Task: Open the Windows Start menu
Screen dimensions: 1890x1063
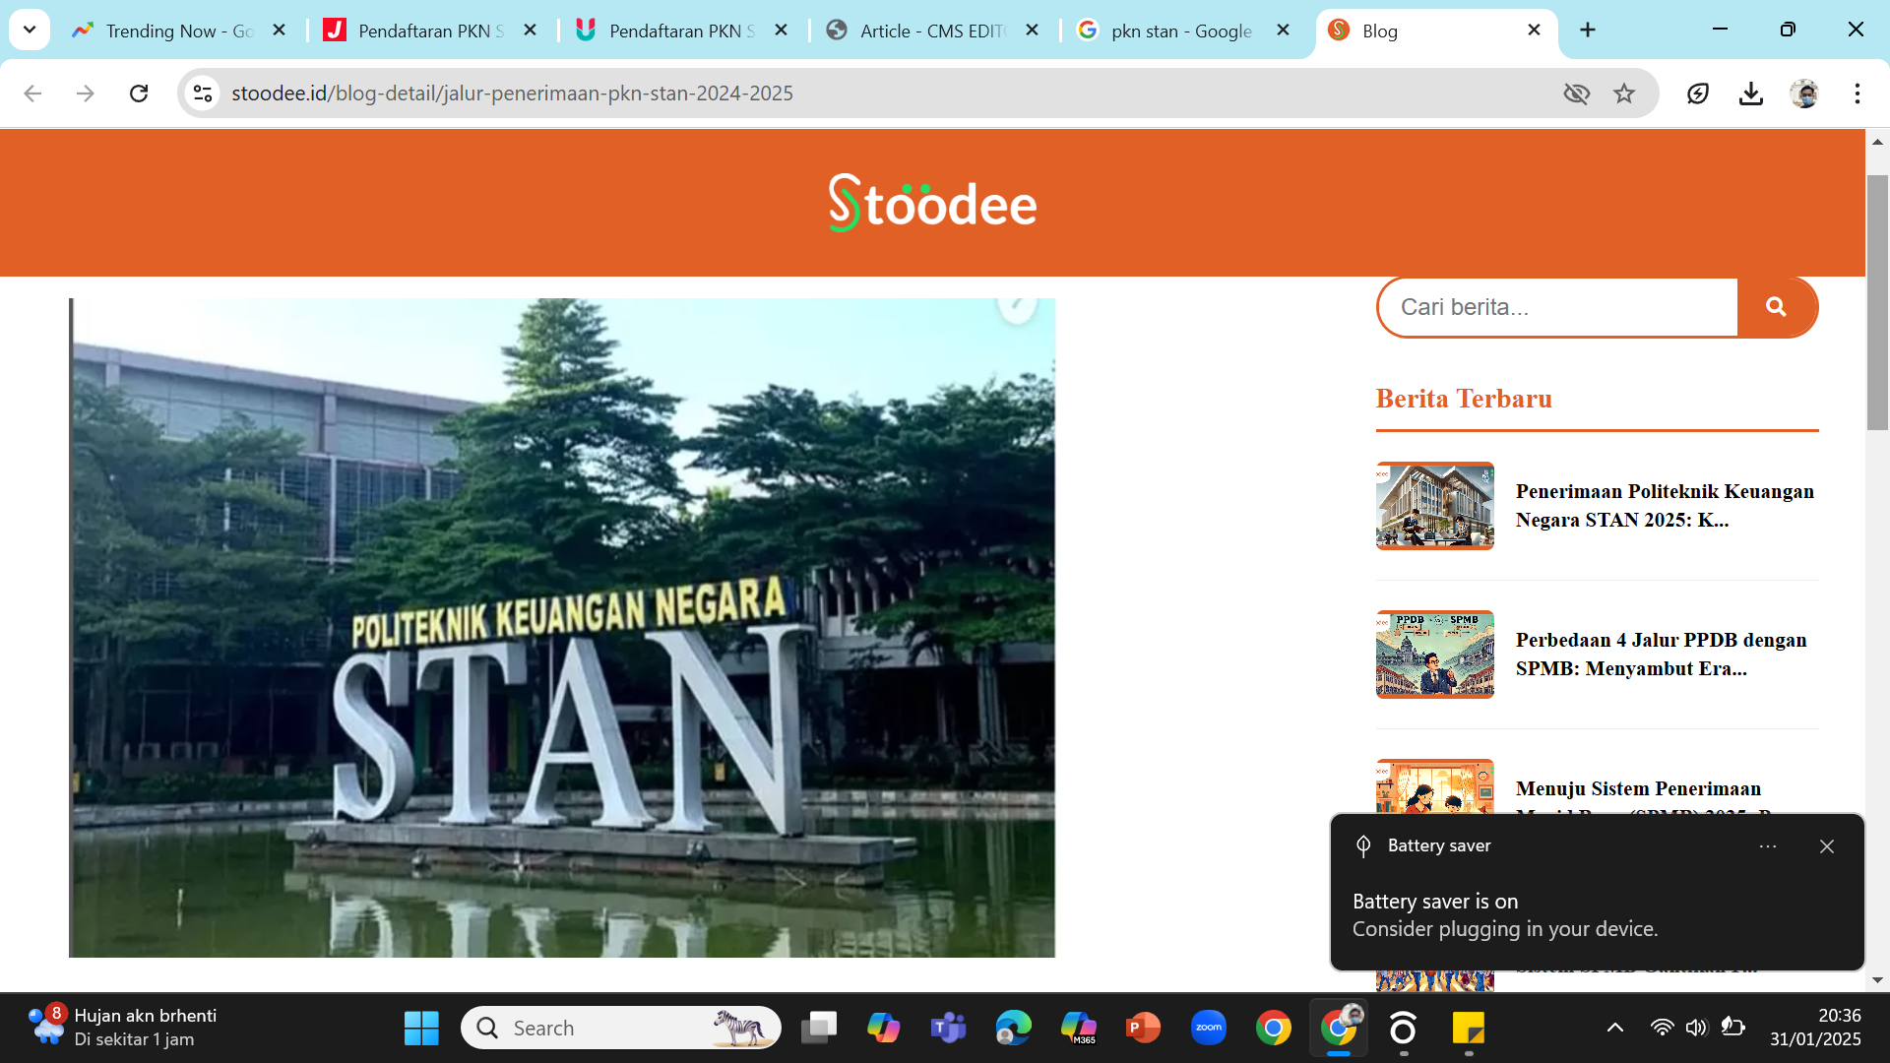Action: 421,1029
